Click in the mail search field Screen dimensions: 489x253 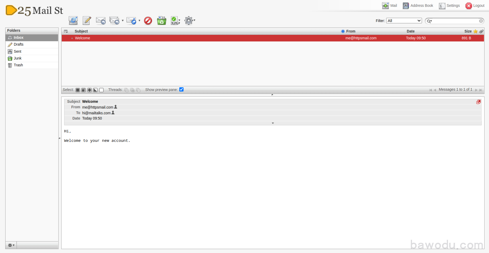(455, 21)
